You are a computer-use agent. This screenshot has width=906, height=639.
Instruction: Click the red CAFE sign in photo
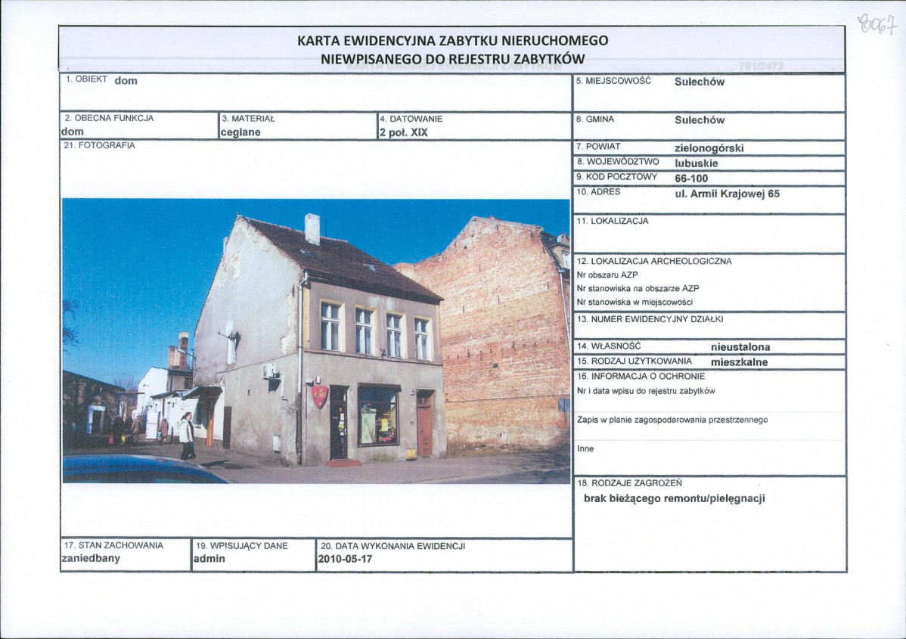point(321,395)
